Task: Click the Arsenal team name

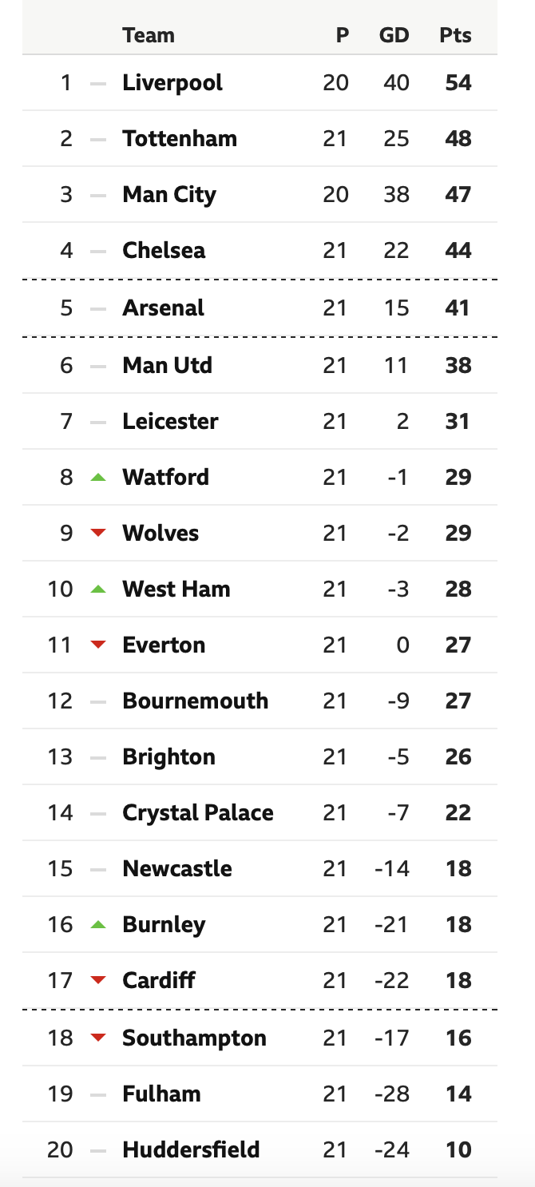Action: [x=163, y=308]
